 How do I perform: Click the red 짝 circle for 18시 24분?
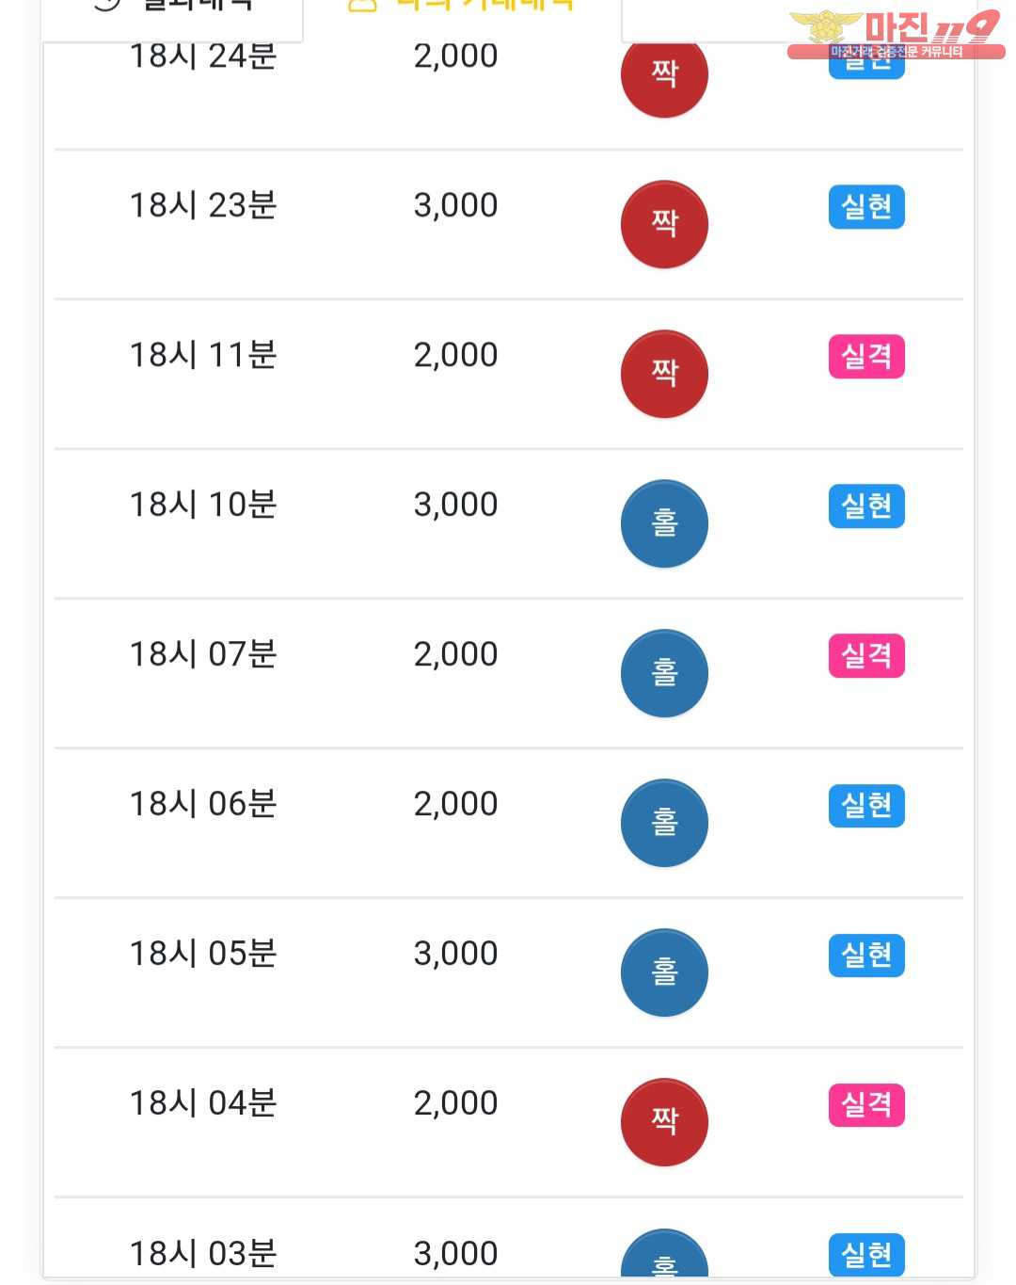[x=664, y=74]
